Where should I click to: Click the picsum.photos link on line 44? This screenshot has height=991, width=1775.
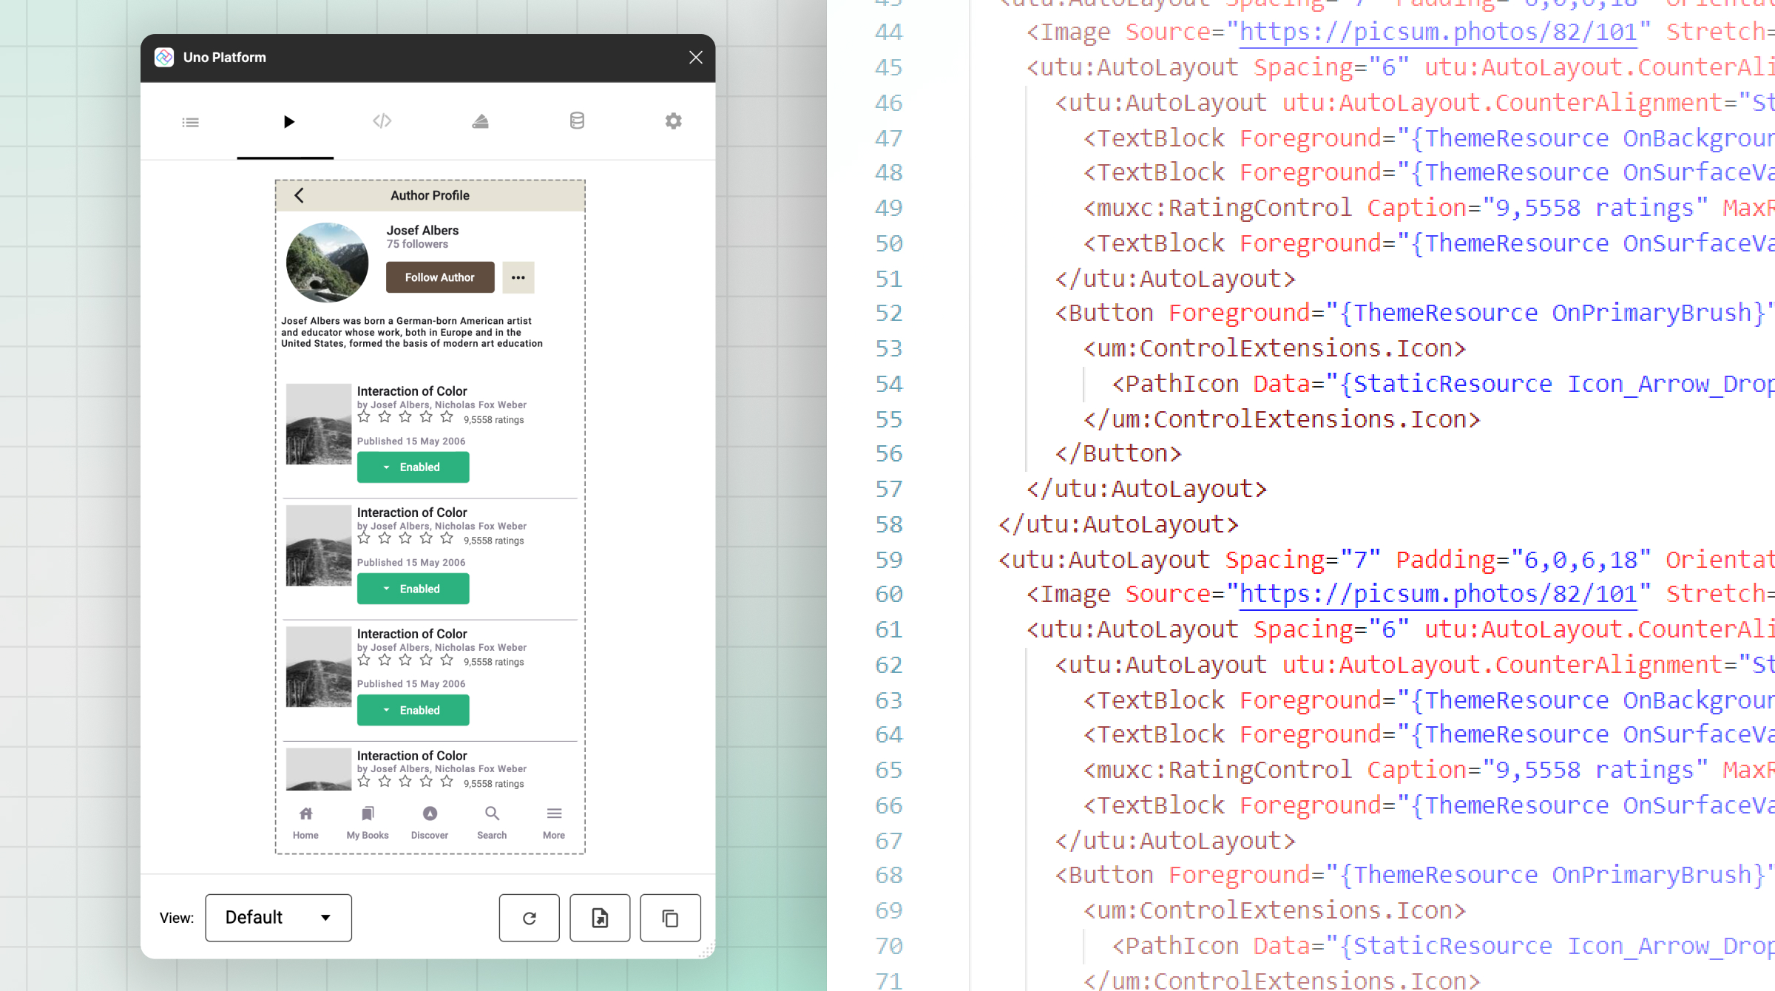click(1437, 32)
